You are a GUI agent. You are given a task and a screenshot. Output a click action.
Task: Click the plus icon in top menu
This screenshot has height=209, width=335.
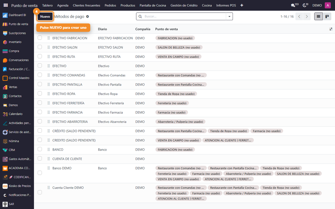pos(242,5)
